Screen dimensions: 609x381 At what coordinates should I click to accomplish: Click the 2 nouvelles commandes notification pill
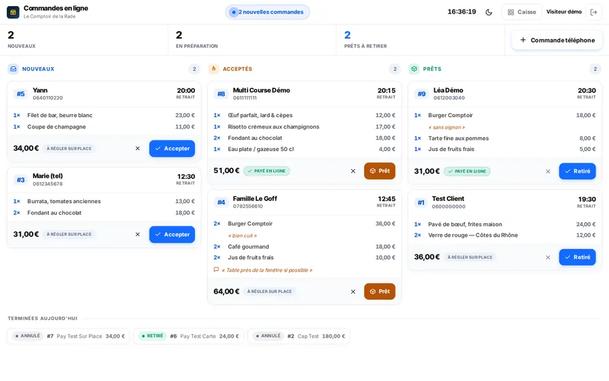coord(267,12)
